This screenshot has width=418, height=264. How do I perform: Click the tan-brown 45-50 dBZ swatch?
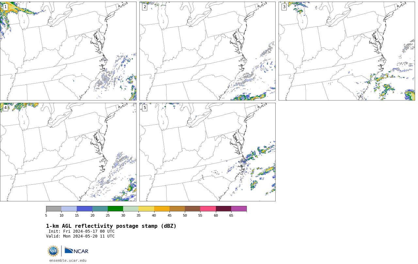(177, 209)
